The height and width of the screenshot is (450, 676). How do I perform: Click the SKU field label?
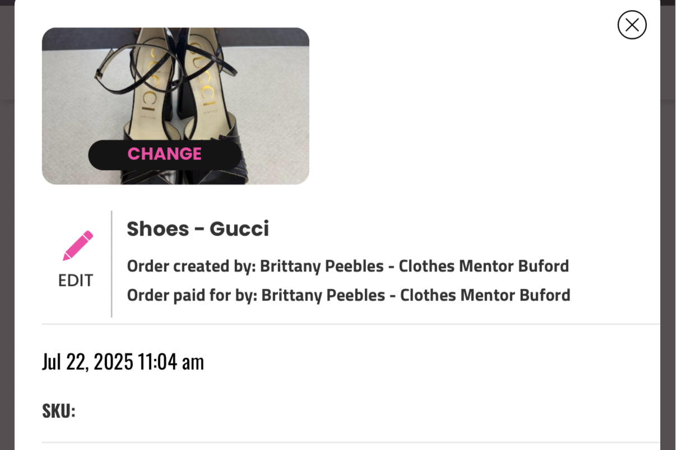pyautogui.click(x=58, y=411)
